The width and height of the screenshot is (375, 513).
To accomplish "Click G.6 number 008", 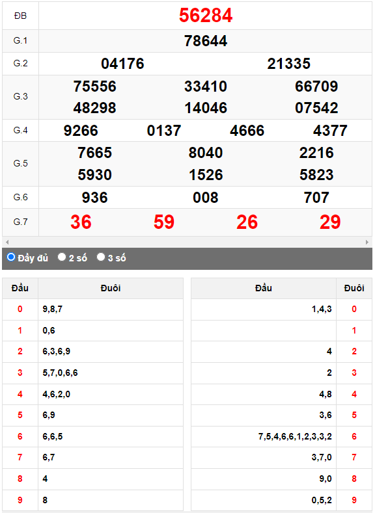I will 206,198.
